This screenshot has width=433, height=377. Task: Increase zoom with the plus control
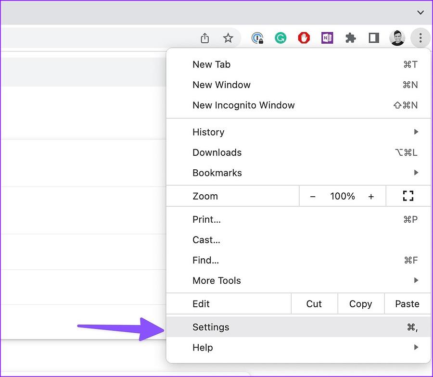[371, 196]
